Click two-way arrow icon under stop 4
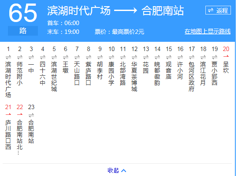The image size is (238, 176). pyautogui.click(x=42, y=57)
